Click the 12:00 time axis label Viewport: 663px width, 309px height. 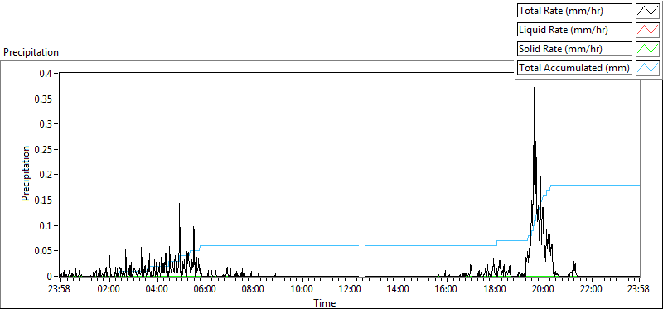349,290
